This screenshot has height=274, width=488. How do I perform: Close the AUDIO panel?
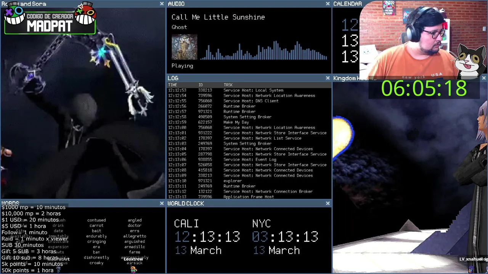327,4
